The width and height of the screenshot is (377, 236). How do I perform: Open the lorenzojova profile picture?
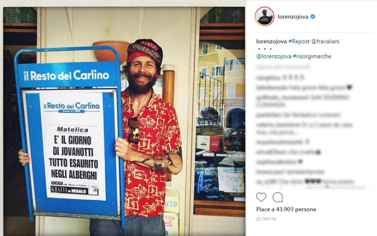[265, 17]
